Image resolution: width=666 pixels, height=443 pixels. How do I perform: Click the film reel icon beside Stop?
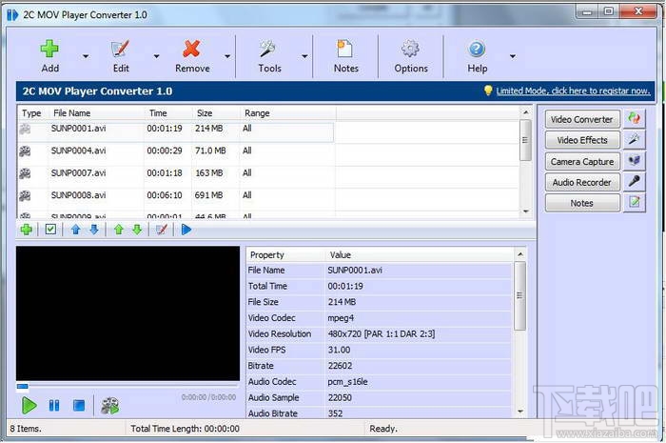110,406
